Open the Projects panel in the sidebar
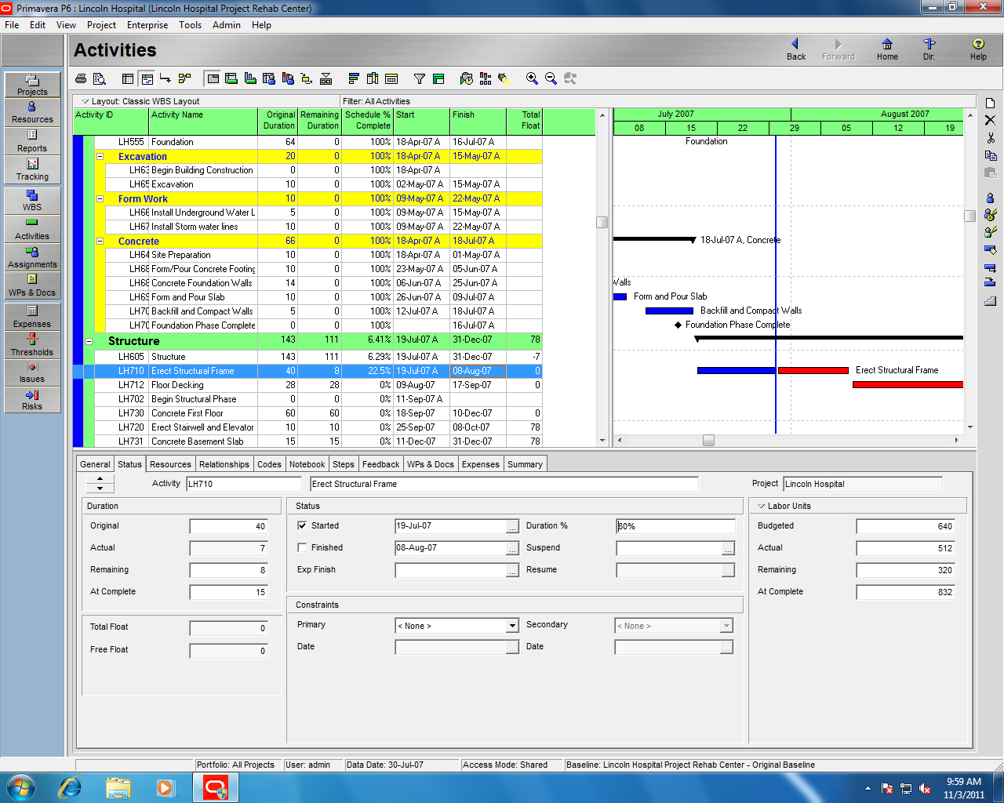This screenshot has height=803, width=1004. (x=32, y=85)
